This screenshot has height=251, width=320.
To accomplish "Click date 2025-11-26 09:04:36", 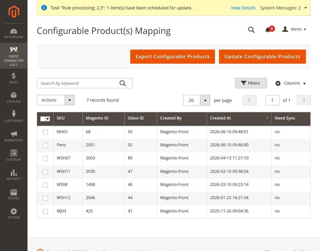I will point(229,211).
